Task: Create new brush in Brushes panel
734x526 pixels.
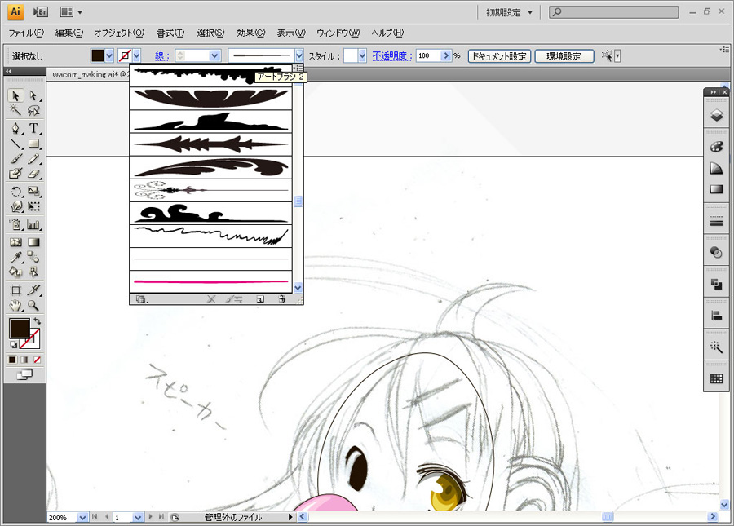Action: [260, 299]
